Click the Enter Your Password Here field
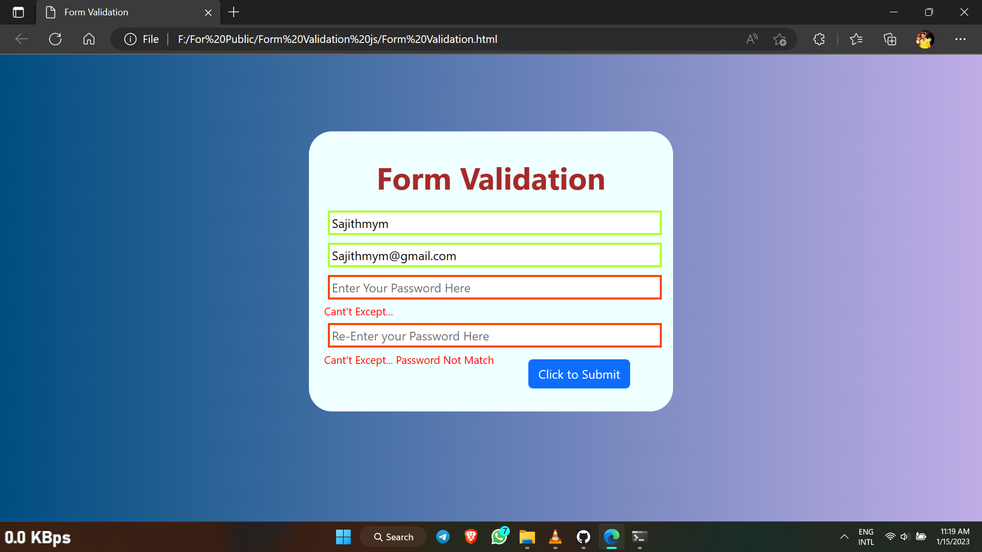The height and width of the screenshot is (552, 982). coord(494,287)
